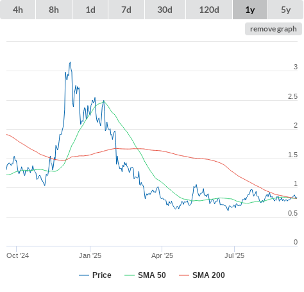Screen dimensions: 304x292
Task: Show the 30d chart range
Action: point(165,10)
